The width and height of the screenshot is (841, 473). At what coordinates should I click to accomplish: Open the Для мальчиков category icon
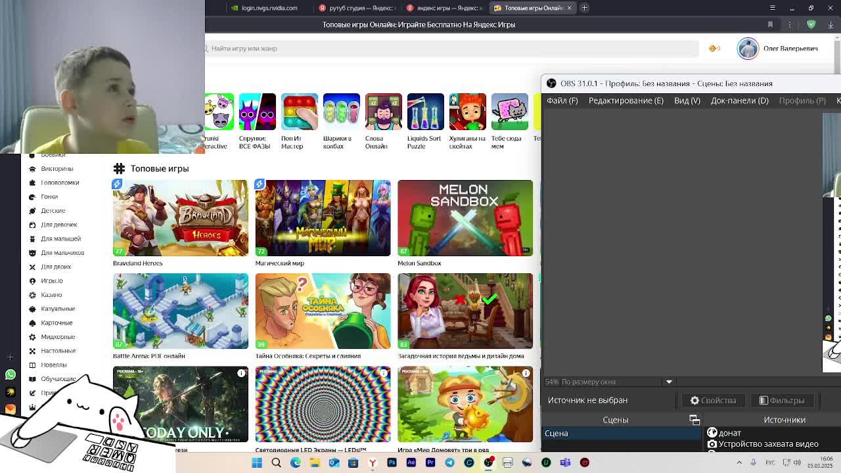(32, 253)
